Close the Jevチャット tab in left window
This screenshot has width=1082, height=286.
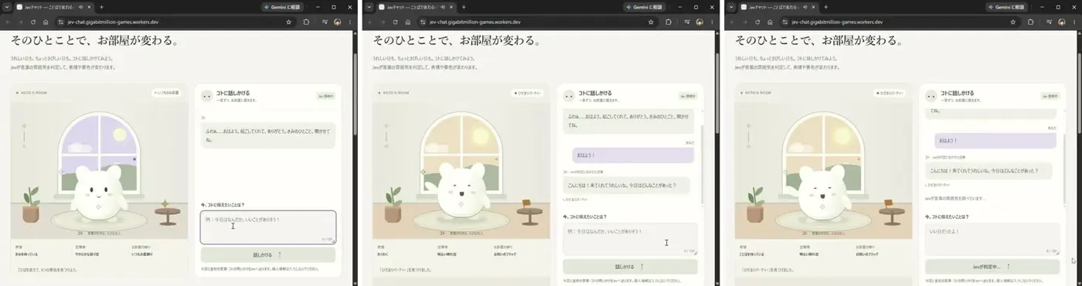tap(89, 7)
